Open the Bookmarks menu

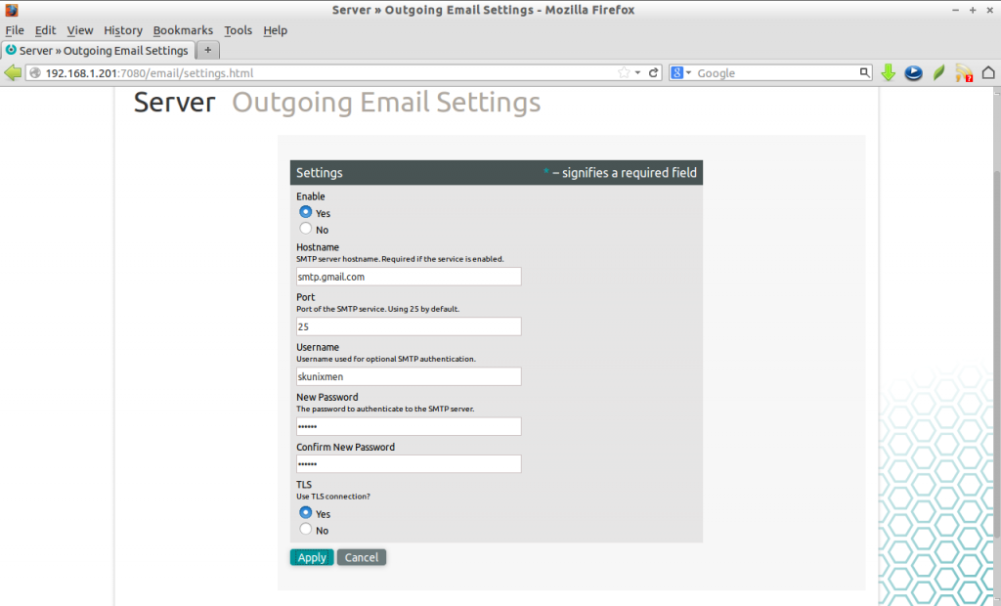click(183, 30)
